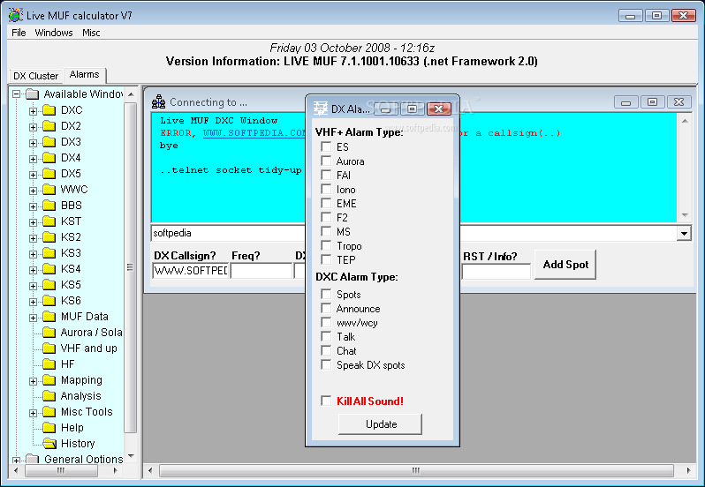Follow the WWW.SOFTPEDIA.COM link in DXC window
This screenshot has height=487, width=705.
pos(254,133)
